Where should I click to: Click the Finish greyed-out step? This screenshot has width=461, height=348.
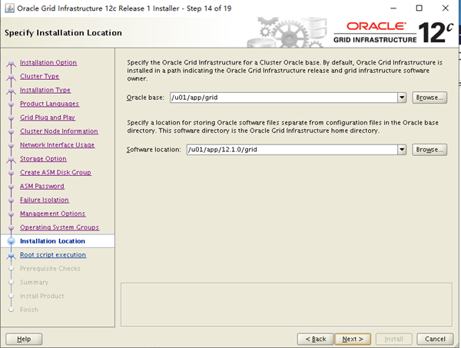(29, 310)
